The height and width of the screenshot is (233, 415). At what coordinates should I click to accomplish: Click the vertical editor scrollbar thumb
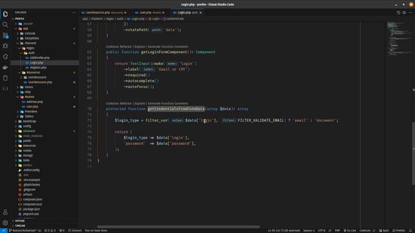414,153
